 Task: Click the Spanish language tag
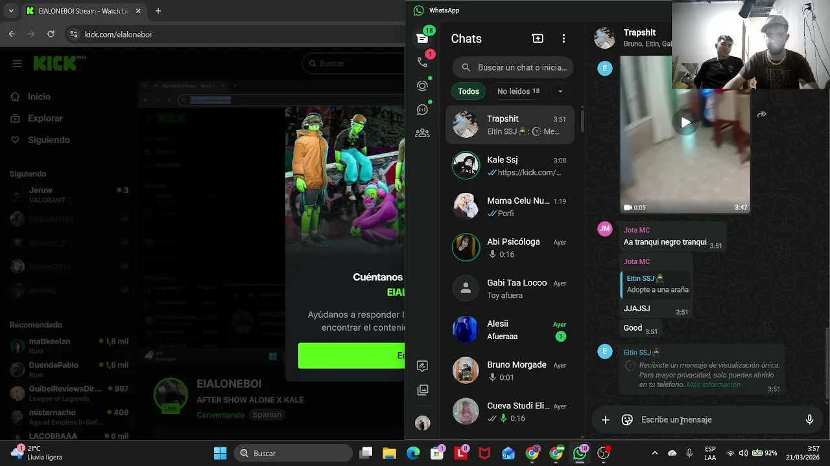click(x=267, y=415)
